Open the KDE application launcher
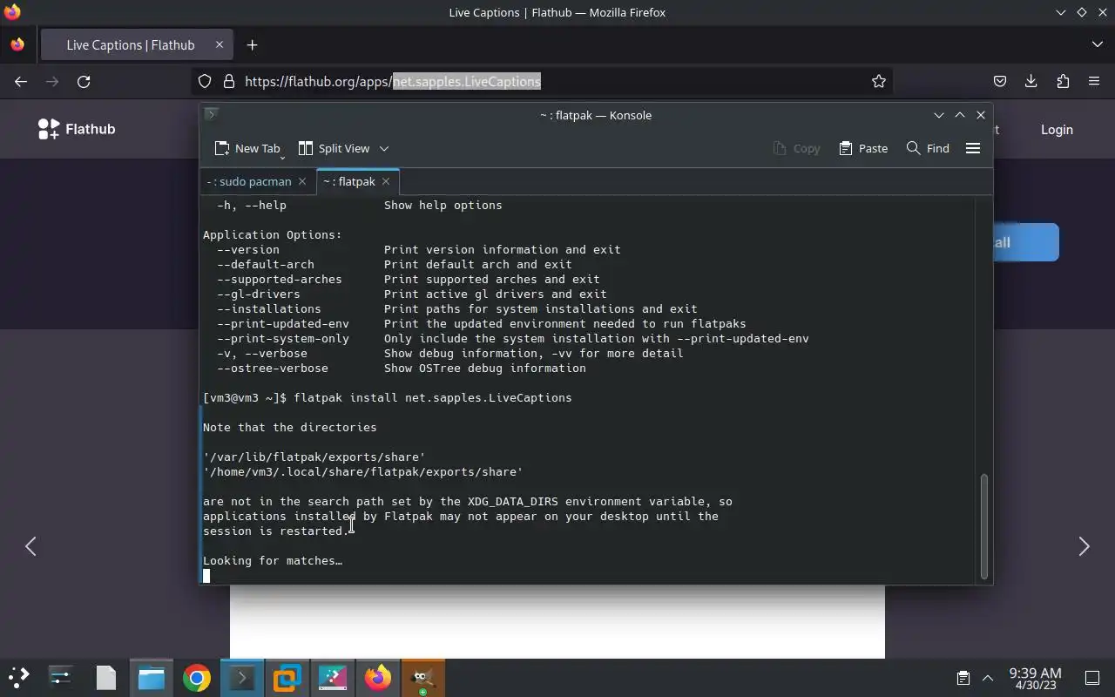 click(x=18, y=677)
